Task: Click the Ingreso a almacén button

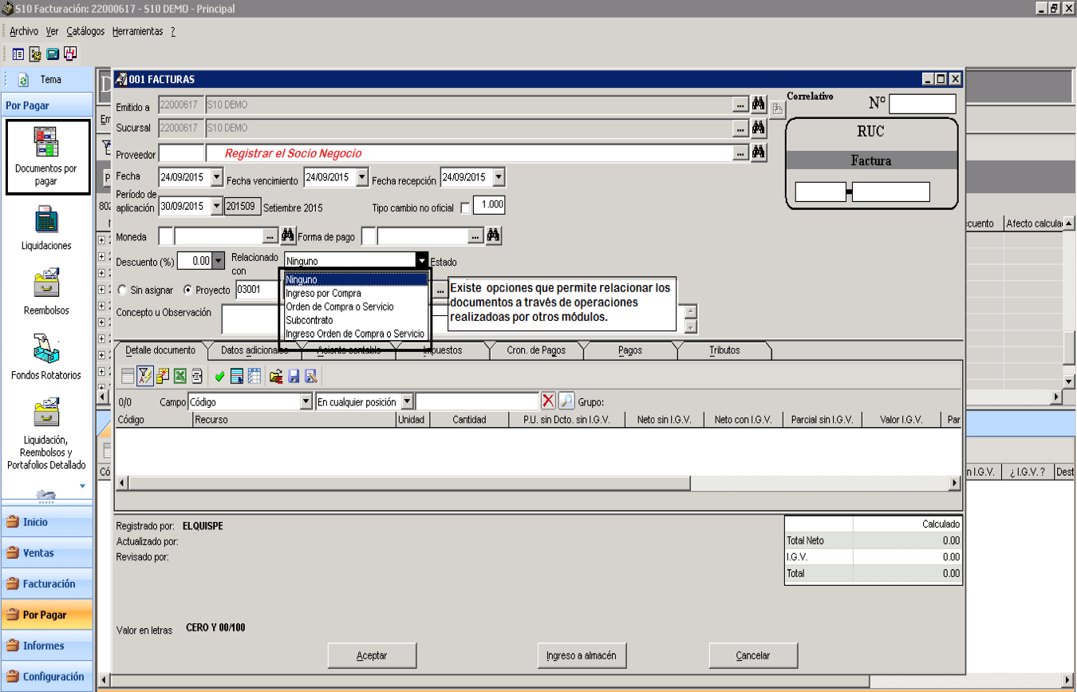Action: pyautogui.click(x=582, y=656)
